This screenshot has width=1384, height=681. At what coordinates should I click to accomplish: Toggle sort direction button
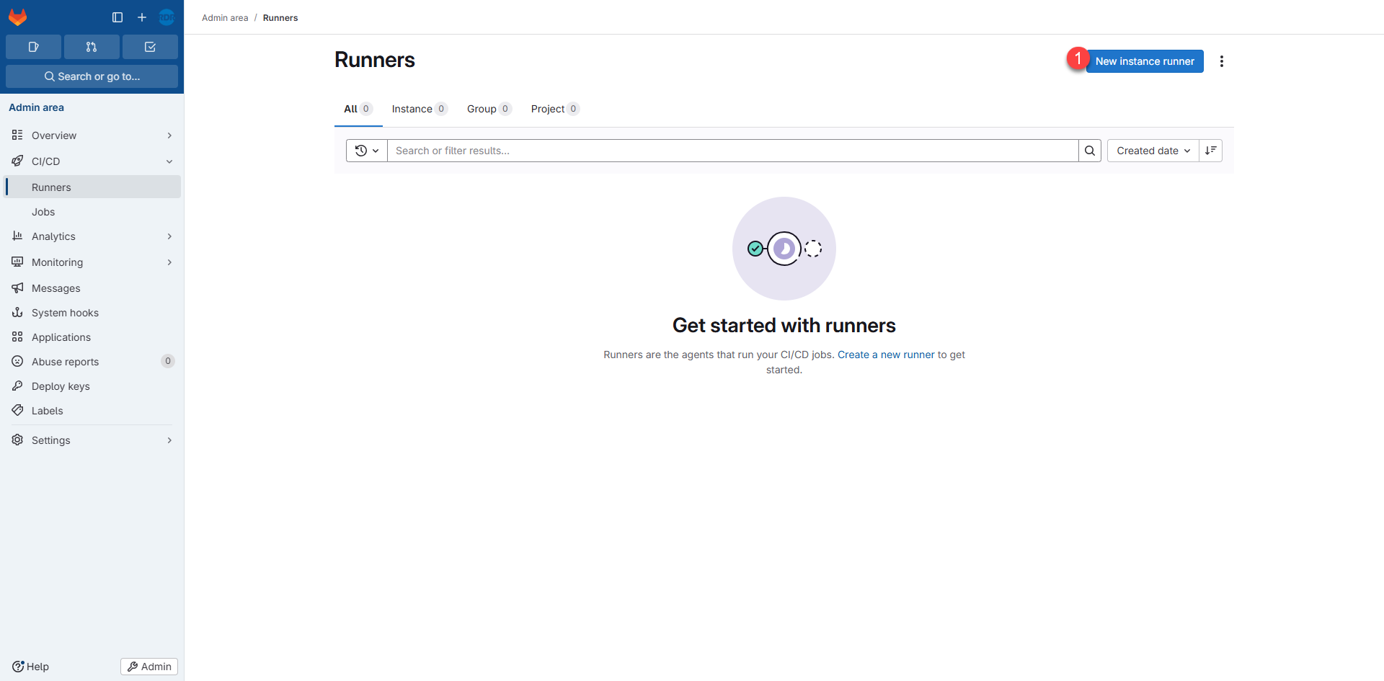tap(1210, 151)
